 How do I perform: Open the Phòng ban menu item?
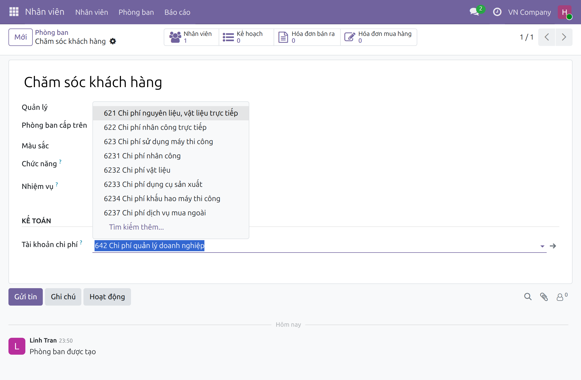[136, 12]
